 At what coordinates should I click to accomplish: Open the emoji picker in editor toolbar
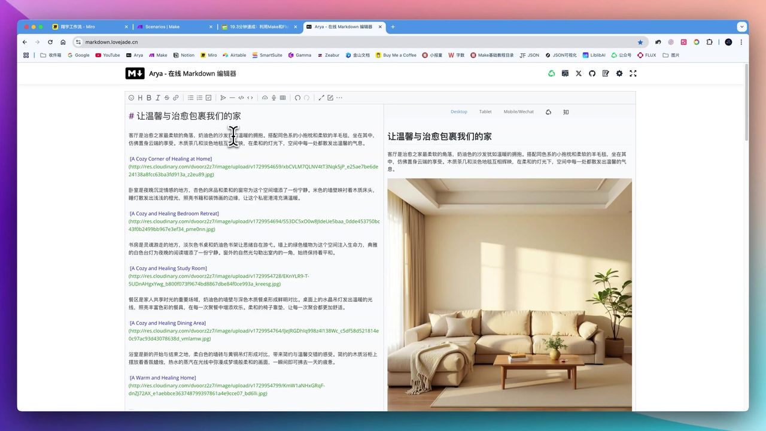point(131,98)
